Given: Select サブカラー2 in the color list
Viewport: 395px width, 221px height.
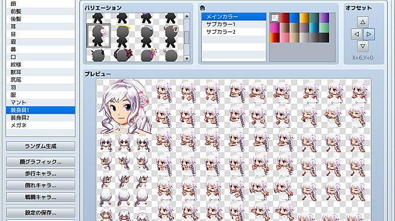Looking at the screenshot, I should (x=234, y=32).
